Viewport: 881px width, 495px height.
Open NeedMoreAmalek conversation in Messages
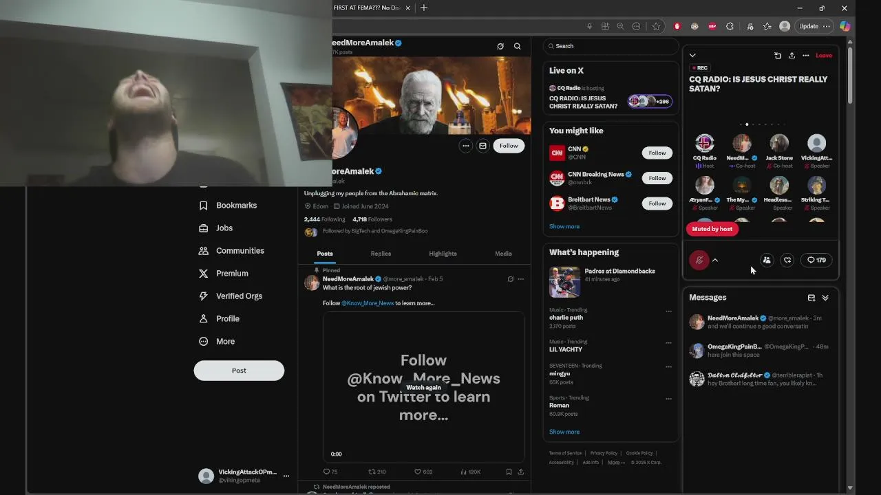click(760, 322)
